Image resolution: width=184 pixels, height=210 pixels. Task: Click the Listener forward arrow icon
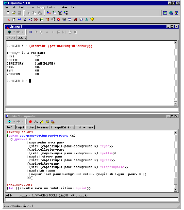point(18,32)
